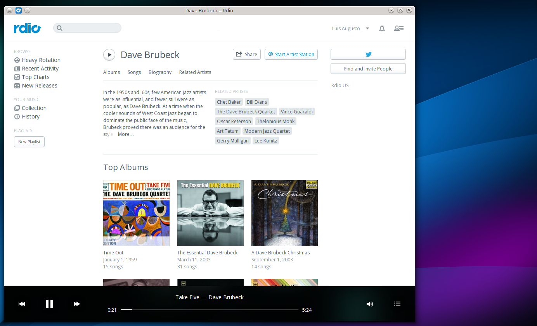The image size is (537, 326).
Task: Click the Rdio app icon in title bar
Action: (19, 10)
